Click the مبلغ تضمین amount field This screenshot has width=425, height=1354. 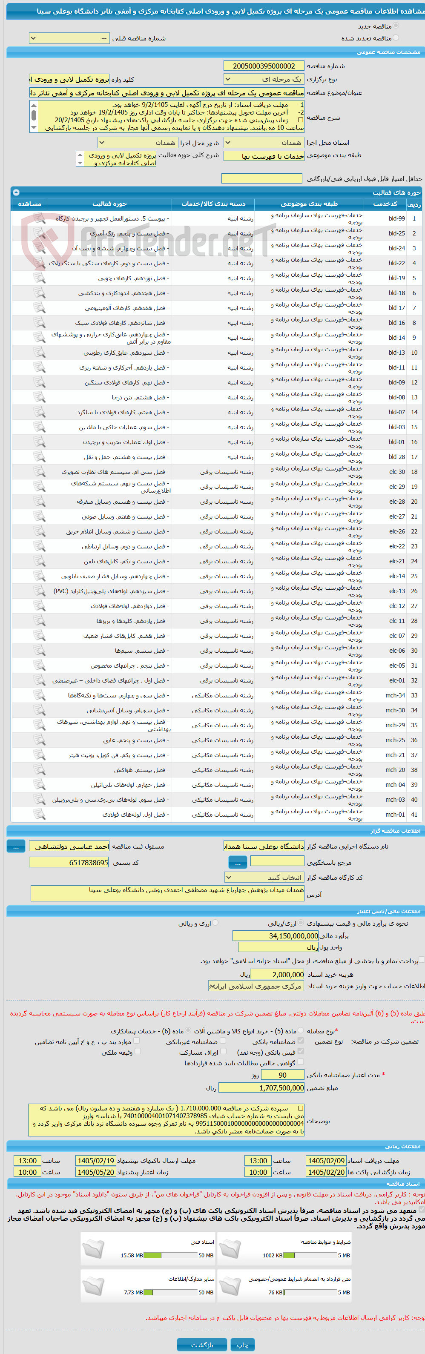pos(261,1087)
